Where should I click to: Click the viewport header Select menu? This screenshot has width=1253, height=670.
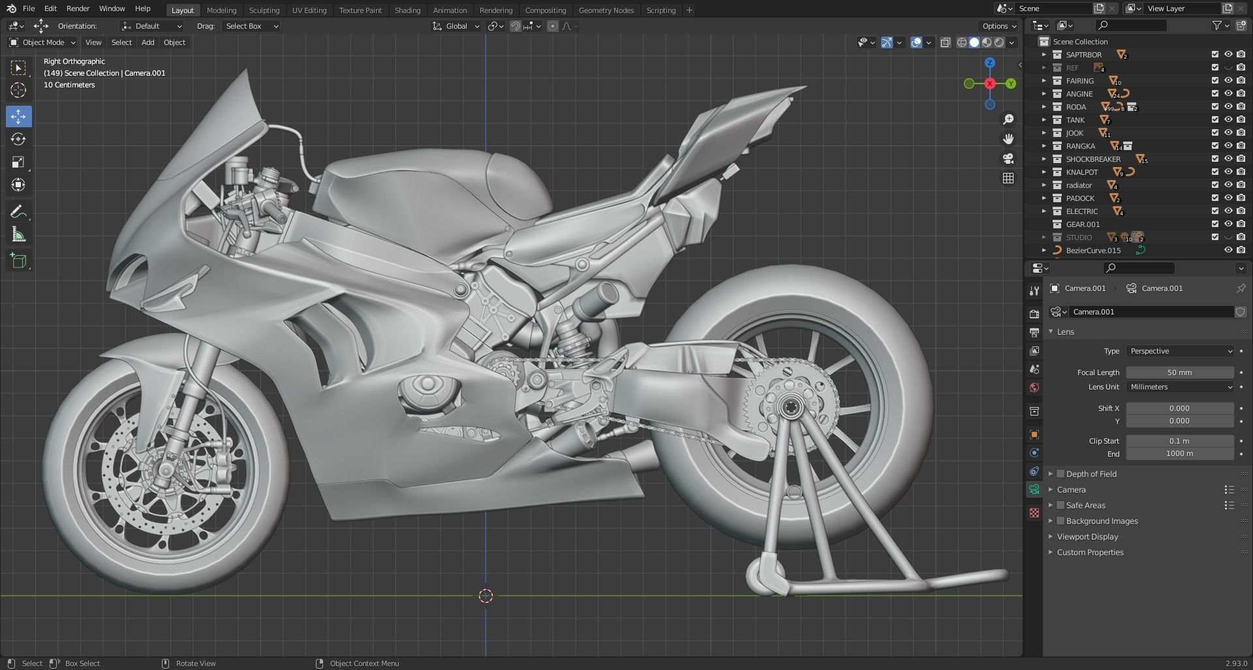[x=121, y=42]
